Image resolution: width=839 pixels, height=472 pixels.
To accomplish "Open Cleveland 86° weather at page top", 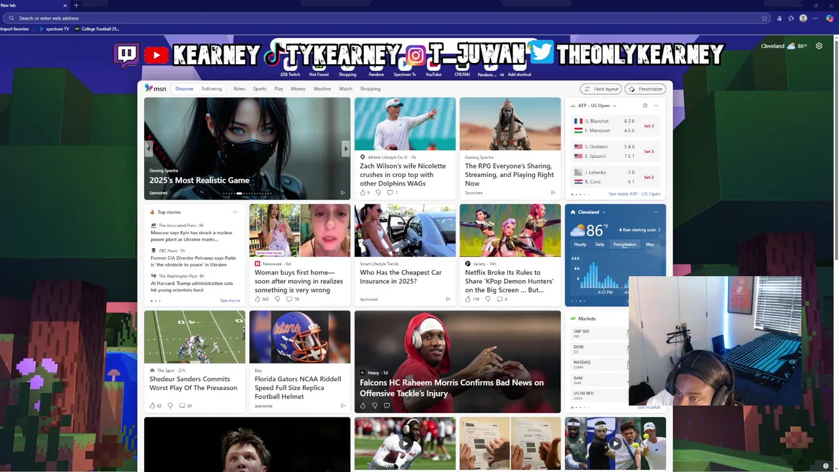I will point(784,46).
